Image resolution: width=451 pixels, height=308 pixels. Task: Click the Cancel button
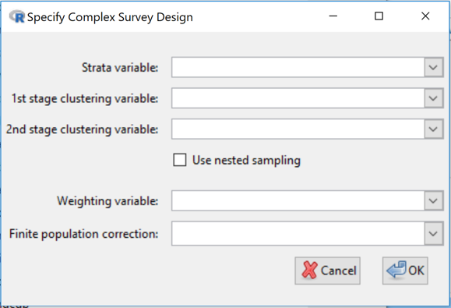(327, 271)
